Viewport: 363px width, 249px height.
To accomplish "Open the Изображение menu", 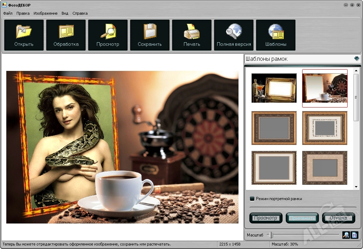I will pos(45,13).
